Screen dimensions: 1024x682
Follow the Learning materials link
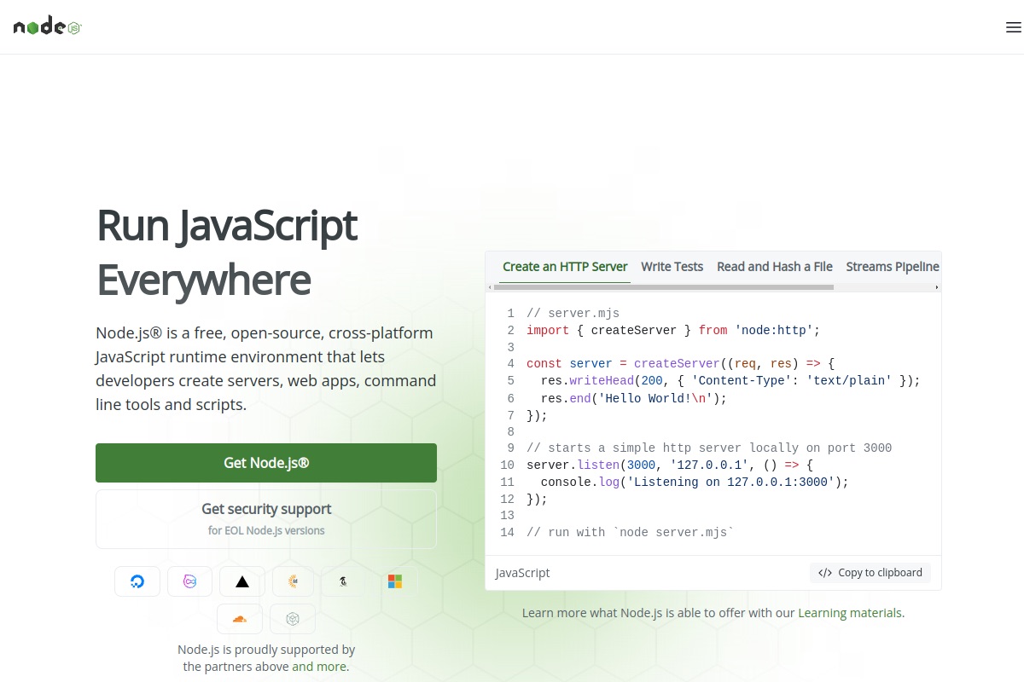pyautogui.click(x=850, y=613)
